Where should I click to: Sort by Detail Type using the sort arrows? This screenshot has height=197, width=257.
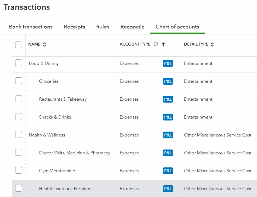click(x=212, y=45)
